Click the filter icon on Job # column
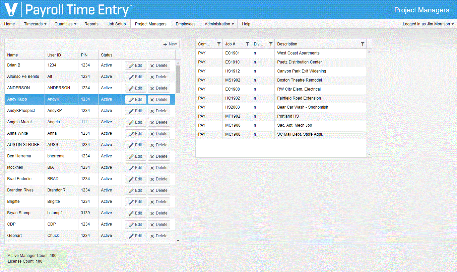This screenshot has height=272, width=457. pos(247,44)
